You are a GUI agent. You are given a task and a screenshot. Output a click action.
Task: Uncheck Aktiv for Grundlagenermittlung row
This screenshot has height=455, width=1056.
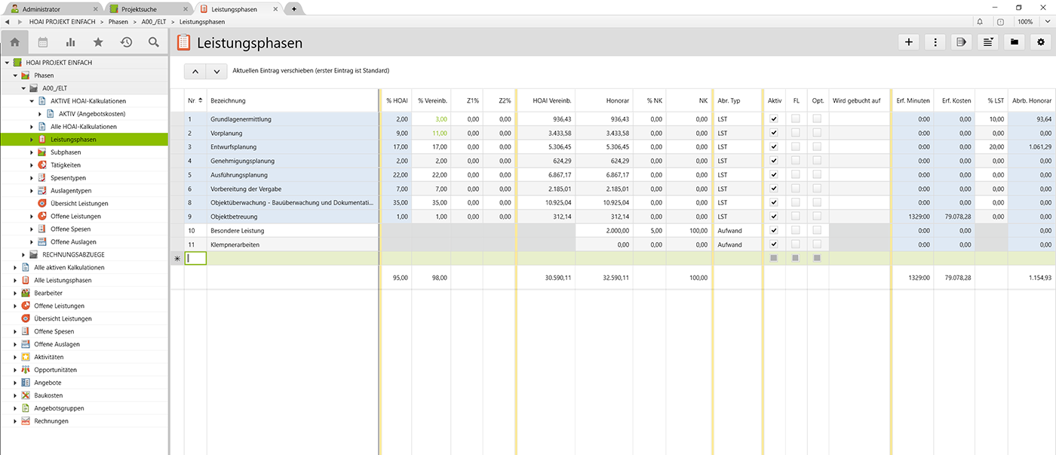click(x=773, y=119)
